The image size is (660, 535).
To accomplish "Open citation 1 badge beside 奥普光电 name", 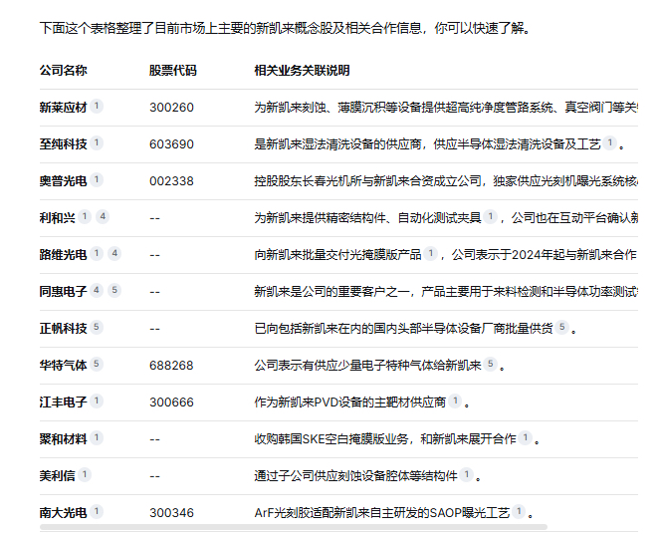I will click(x=97, y=180).
